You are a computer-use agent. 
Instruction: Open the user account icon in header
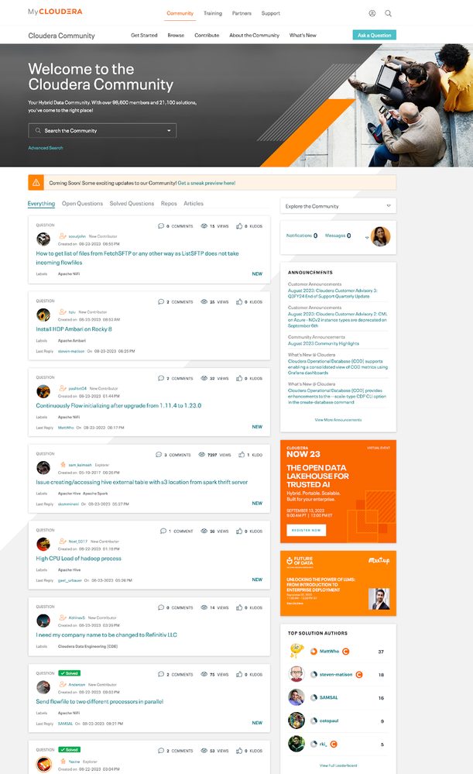click(372, 13)
